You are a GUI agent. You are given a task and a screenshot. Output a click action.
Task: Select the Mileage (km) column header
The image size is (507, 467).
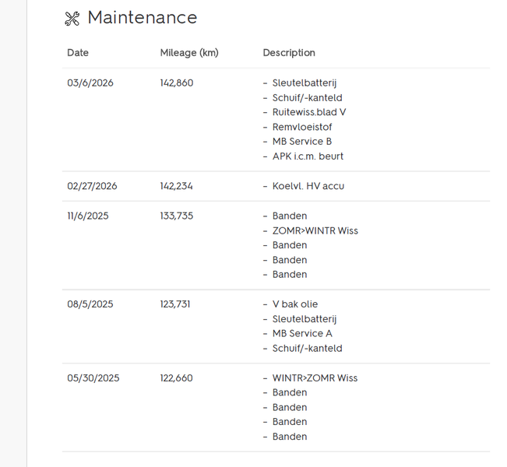tap(189, 53)
